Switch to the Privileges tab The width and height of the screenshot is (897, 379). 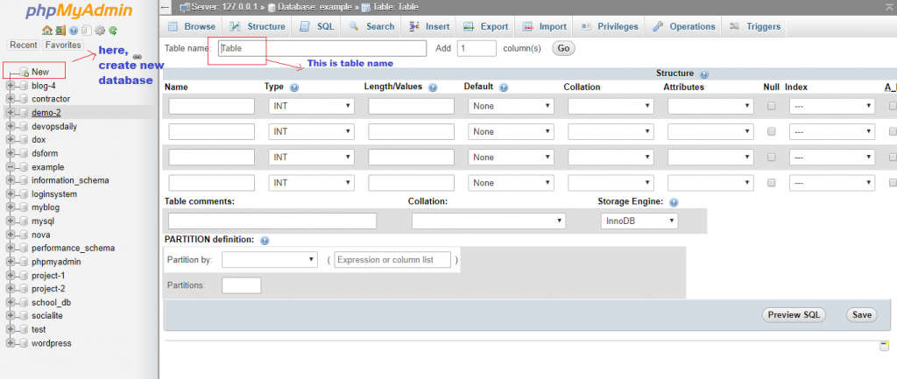pos(611,26)
